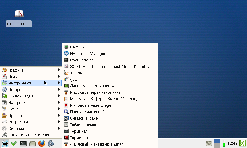Open the Quickstart desktop icon
Viewport: 247px width, 148px height.
[x=19, y=18]
